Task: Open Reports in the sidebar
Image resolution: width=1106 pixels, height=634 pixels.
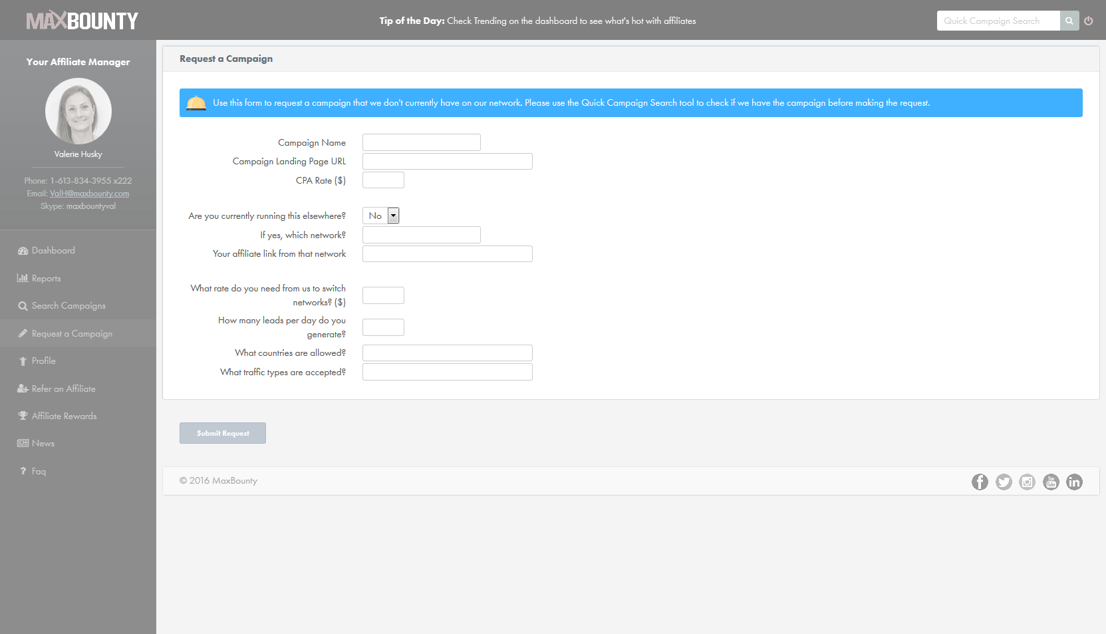Action: [46, 278]
